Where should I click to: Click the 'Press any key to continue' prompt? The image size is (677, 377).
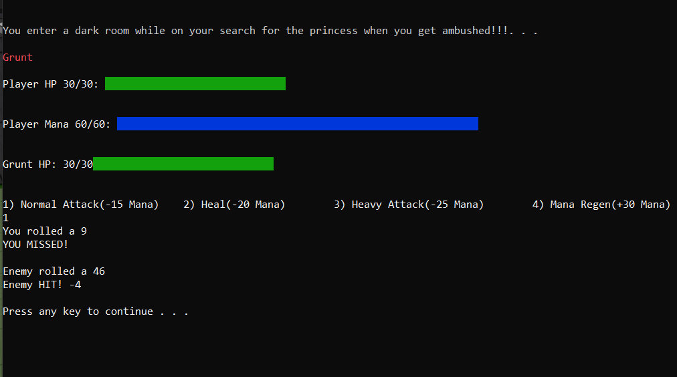click(96, 311)
